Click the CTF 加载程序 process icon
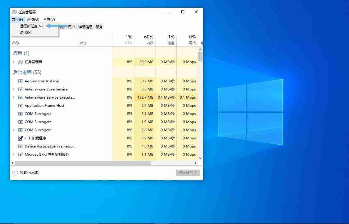Image resolution: width=349 pixels, height=224 pixels. coord(20,138)
